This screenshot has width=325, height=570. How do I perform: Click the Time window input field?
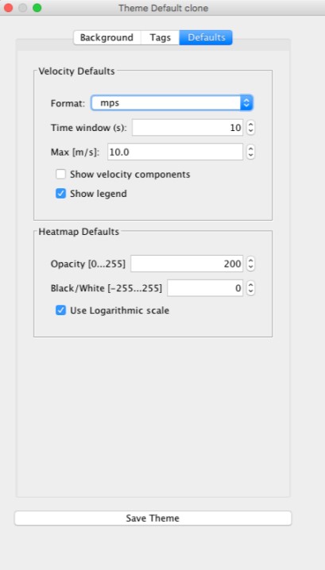[188, 128]
